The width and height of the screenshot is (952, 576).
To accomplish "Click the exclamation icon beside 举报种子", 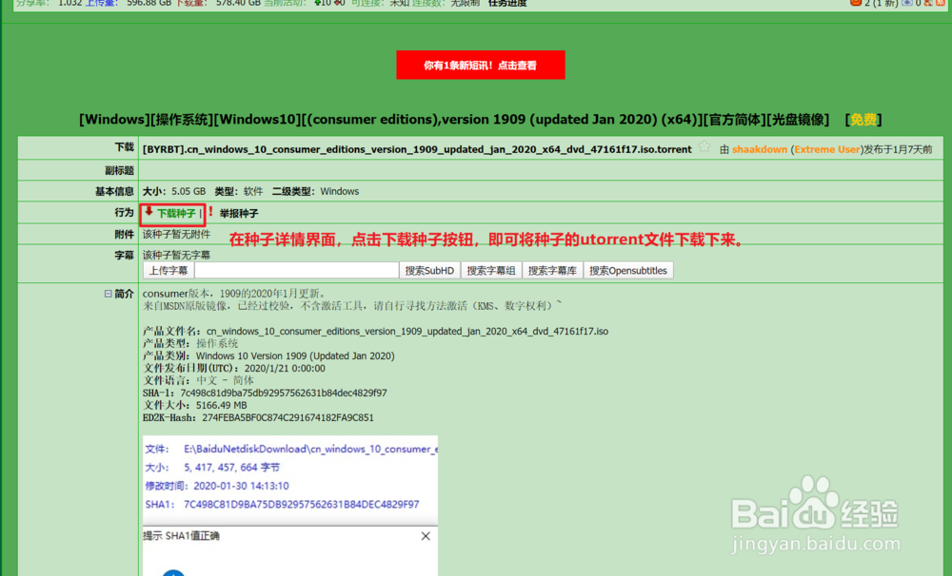I will 211,213.
